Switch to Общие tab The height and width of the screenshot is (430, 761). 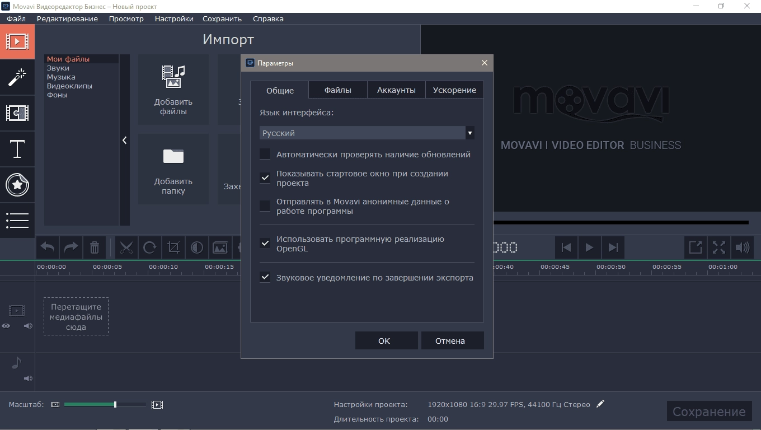[280, 90]
